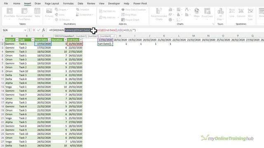Open the Duration column filter dropdown
Image resolution: width=264 pixels, height=148 pixels.
pyautogui.click(x=65, y=40)
